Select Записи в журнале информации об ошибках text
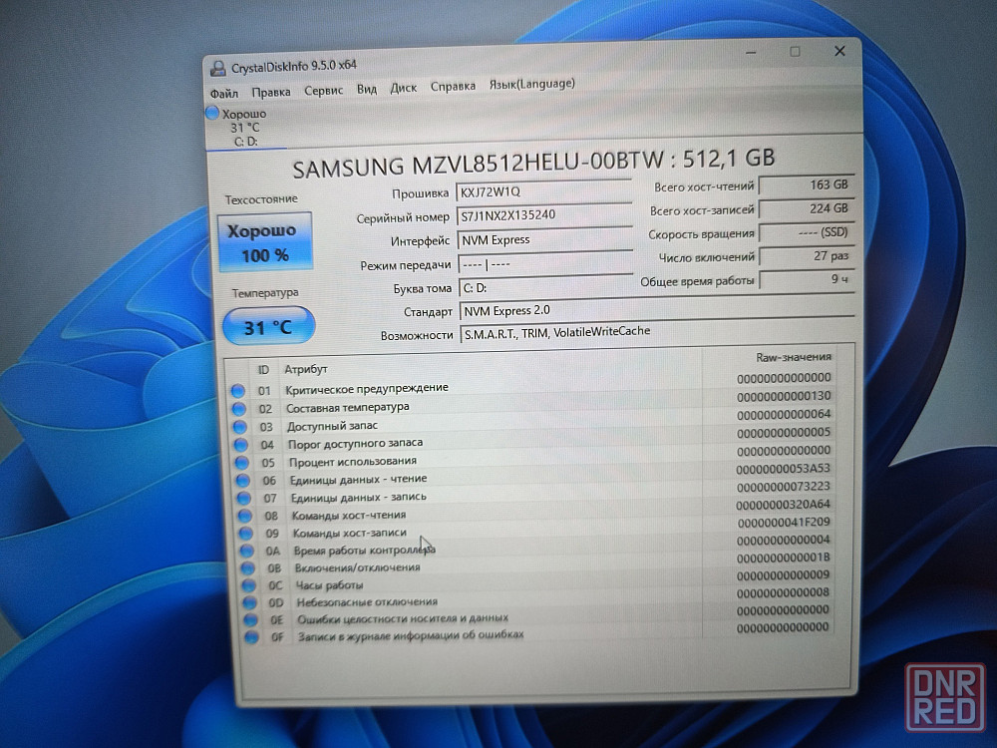Viewport: 997px width, 748px height. (411, 634)
